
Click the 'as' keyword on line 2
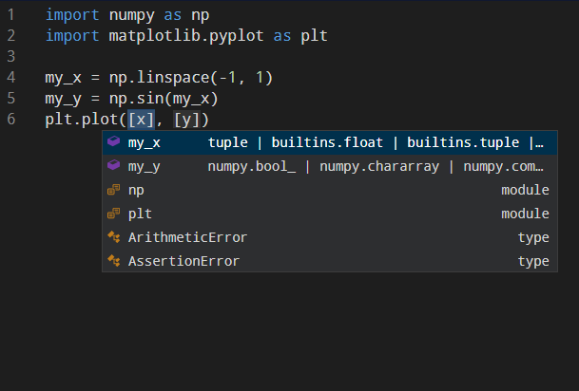coord(282,36)
